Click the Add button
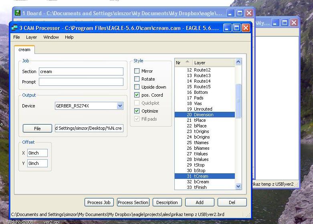This screenshot has height=224, width=313. point(200,202)
